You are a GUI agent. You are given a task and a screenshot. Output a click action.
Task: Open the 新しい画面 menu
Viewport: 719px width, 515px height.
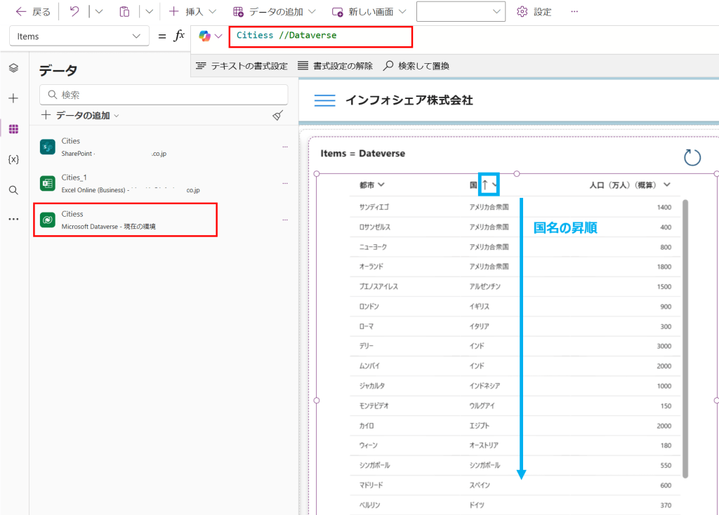[x=369, y=12]
